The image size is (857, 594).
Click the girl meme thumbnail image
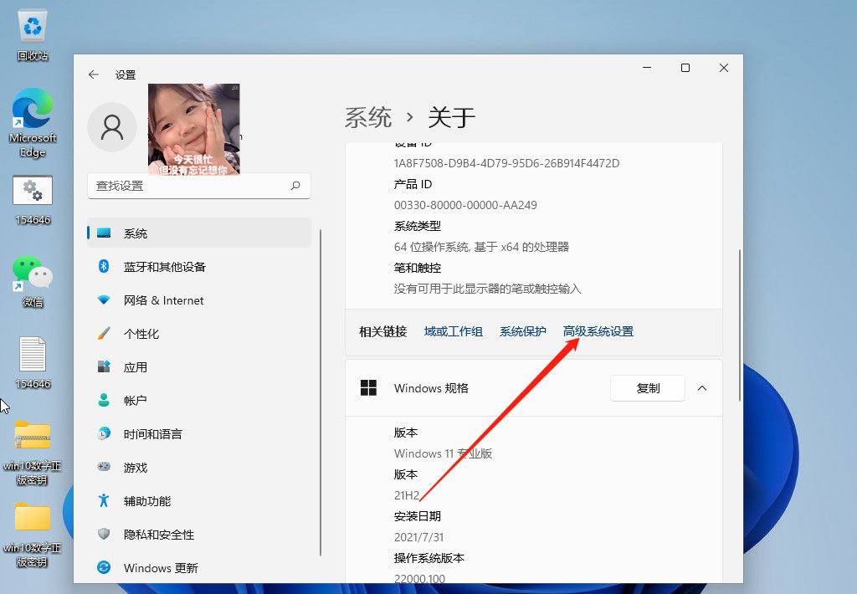[194, 129]
